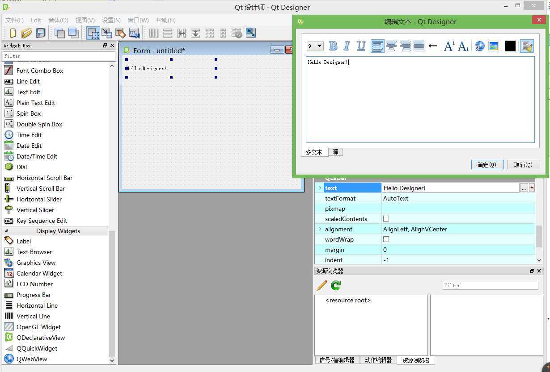The width and height of the screenshot is (550, 372).
Task: Switch to Edit Buddies mode
Action: pos(120,33)
